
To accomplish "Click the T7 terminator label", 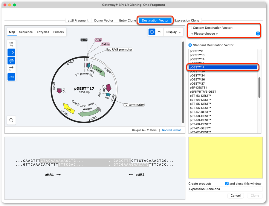I will pos(134,105).
